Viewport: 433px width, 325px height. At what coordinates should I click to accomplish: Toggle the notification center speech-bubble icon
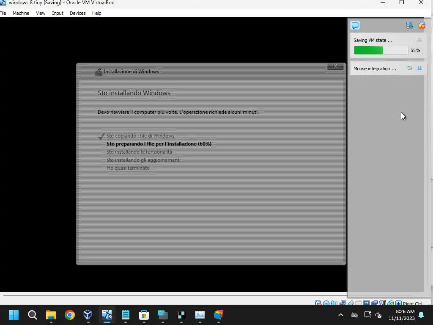tap(355, 25)
